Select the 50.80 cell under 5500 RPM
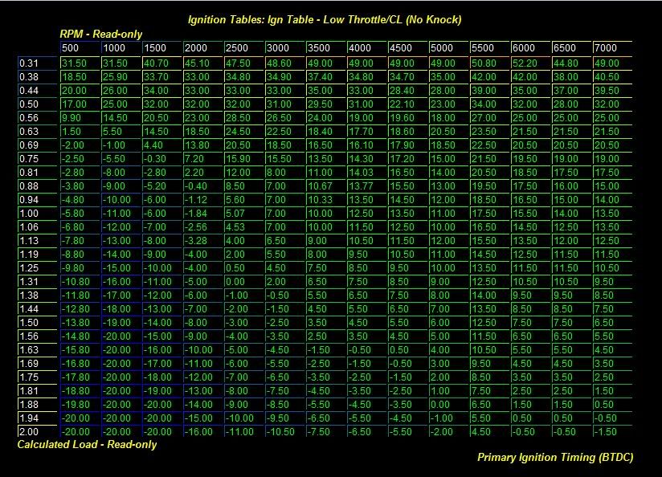The image size is (662, 477). click(x=488, y=63)
